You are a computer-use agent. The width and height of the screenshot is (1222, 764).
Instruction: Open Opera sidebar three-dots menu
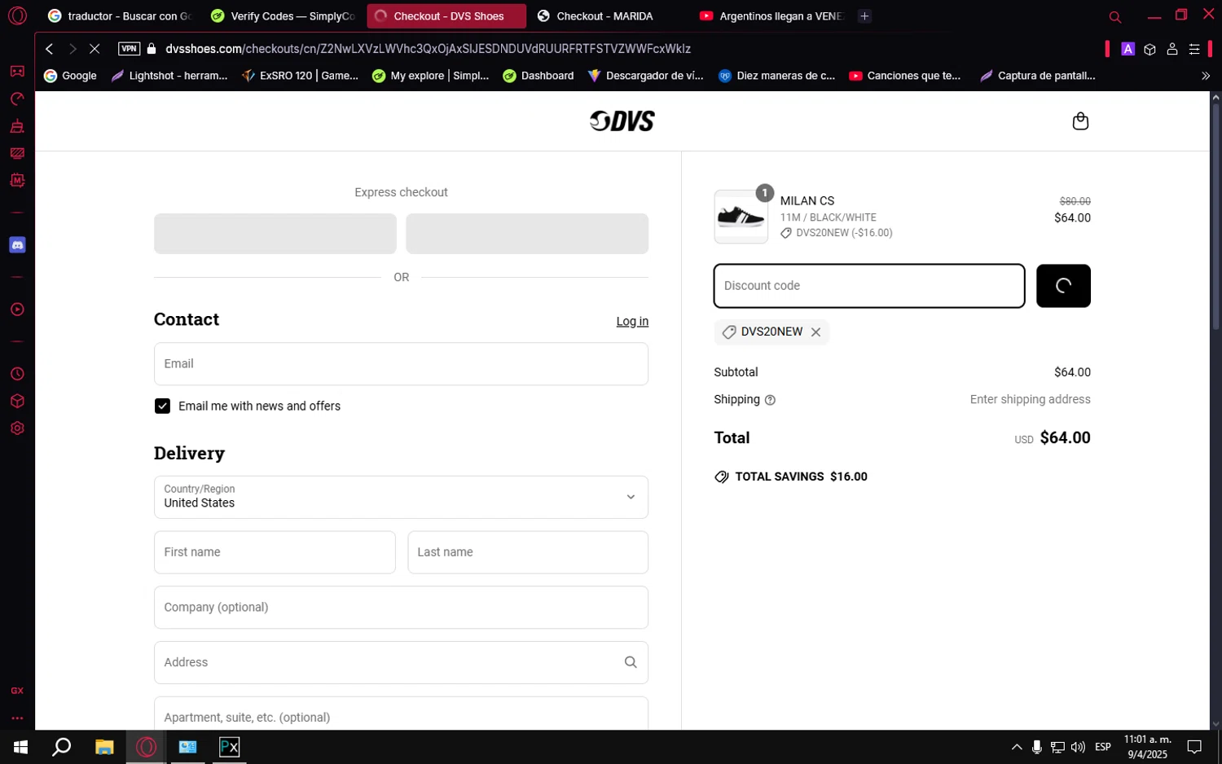pos(17,718)
